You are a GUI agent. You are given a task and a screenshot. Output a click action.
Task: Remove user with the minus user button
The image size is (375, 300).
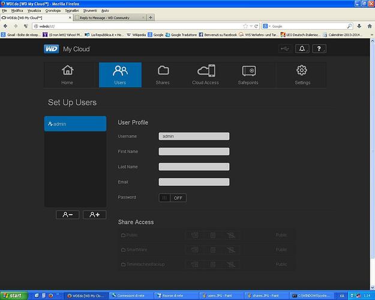click(68, 215)
